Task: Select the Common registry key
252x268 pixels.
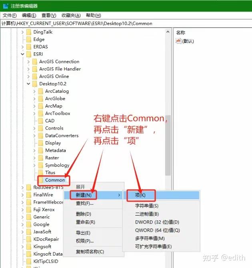Action: (x=55, y=180)
